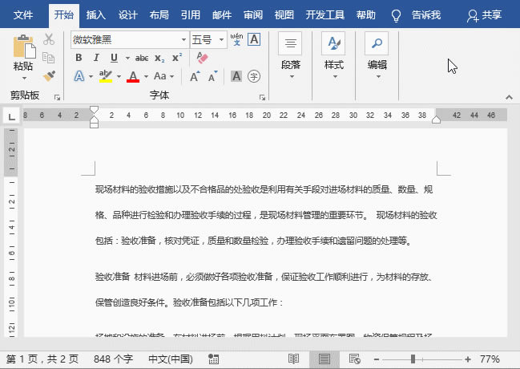Apply character border icon
Screen dimensions: 520x369
254,39
